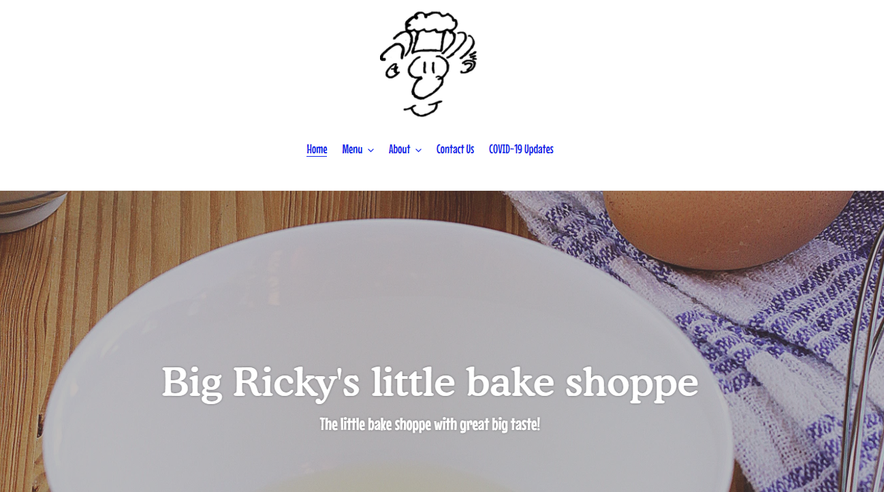Expand the chevron next to About
Image resolution: width=884 pixels, height=492 pixels.
[418, 150]
